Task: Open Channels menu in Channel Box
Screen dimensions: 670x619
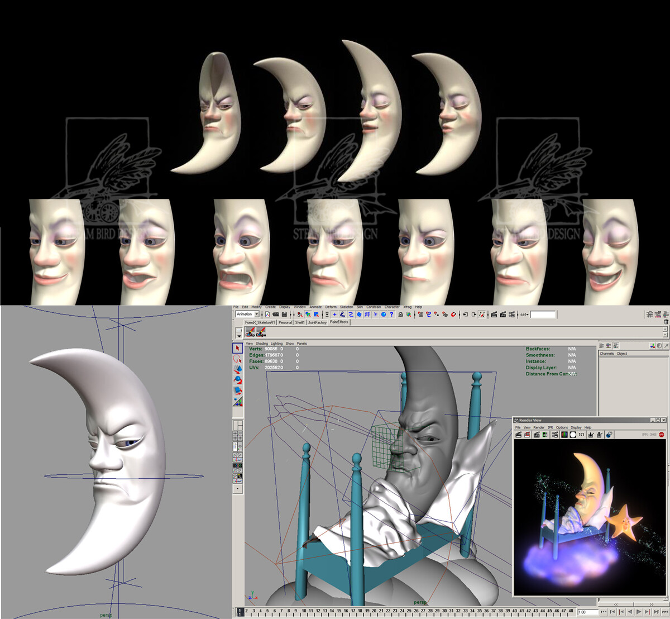Action: (x=606, y=354)
